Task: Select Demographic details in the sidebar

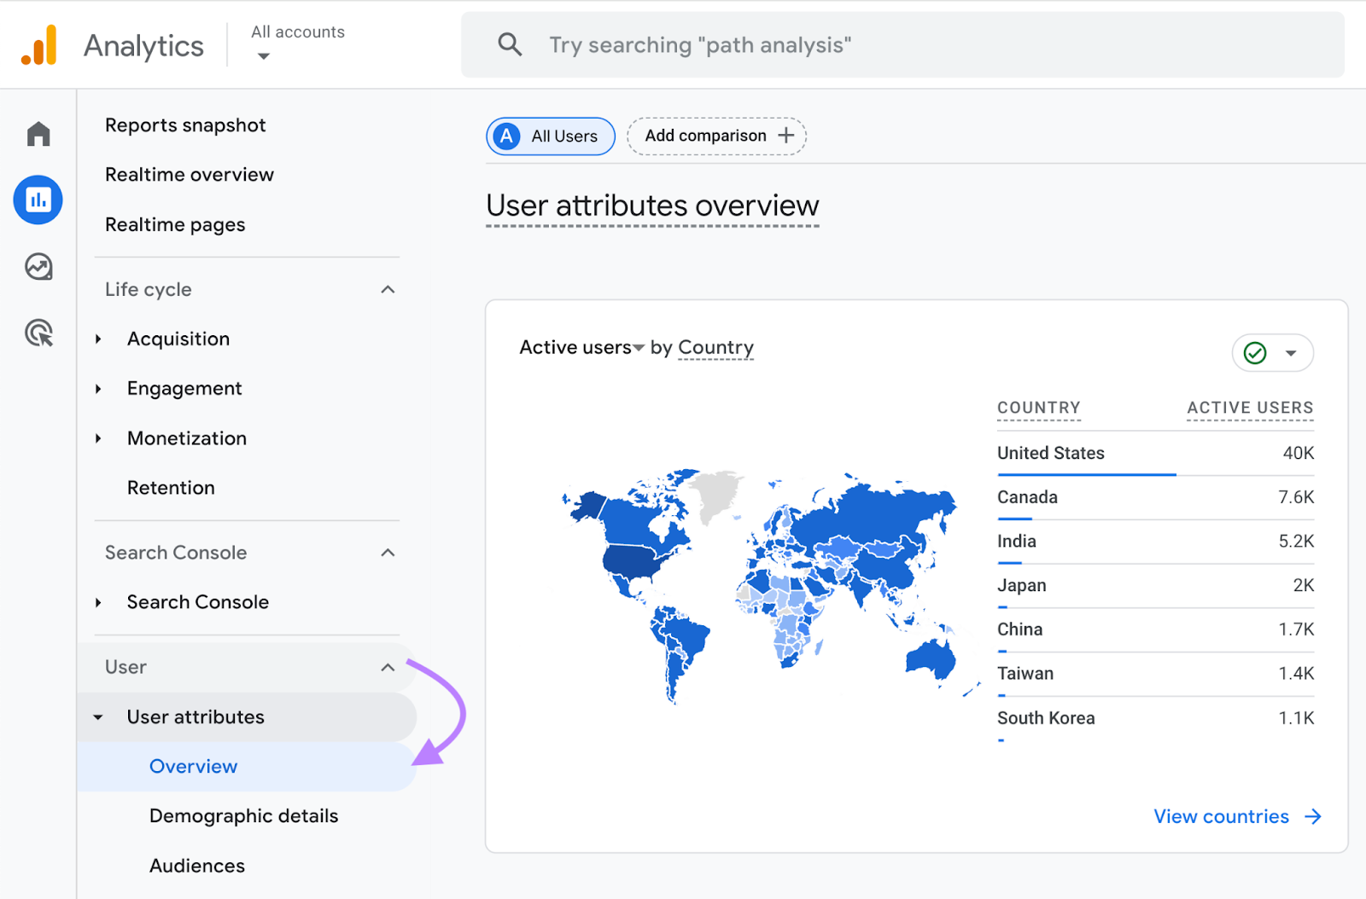Action: [243, 815]
